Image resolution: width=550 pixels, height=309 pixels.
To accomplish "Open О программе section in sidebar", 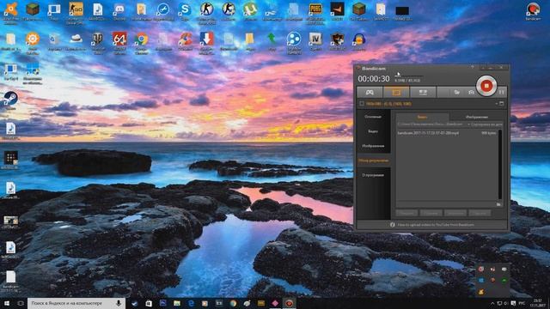I will (373, 175).
